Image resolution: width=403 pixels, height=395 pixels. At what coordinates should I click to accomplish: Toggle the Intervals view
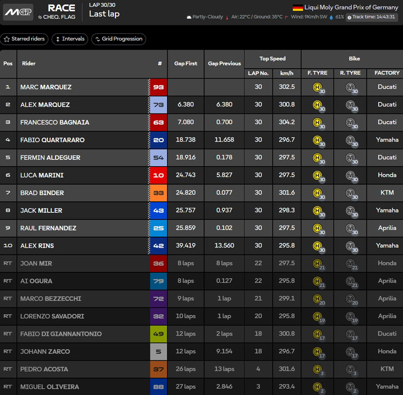(x=70, y=39)
